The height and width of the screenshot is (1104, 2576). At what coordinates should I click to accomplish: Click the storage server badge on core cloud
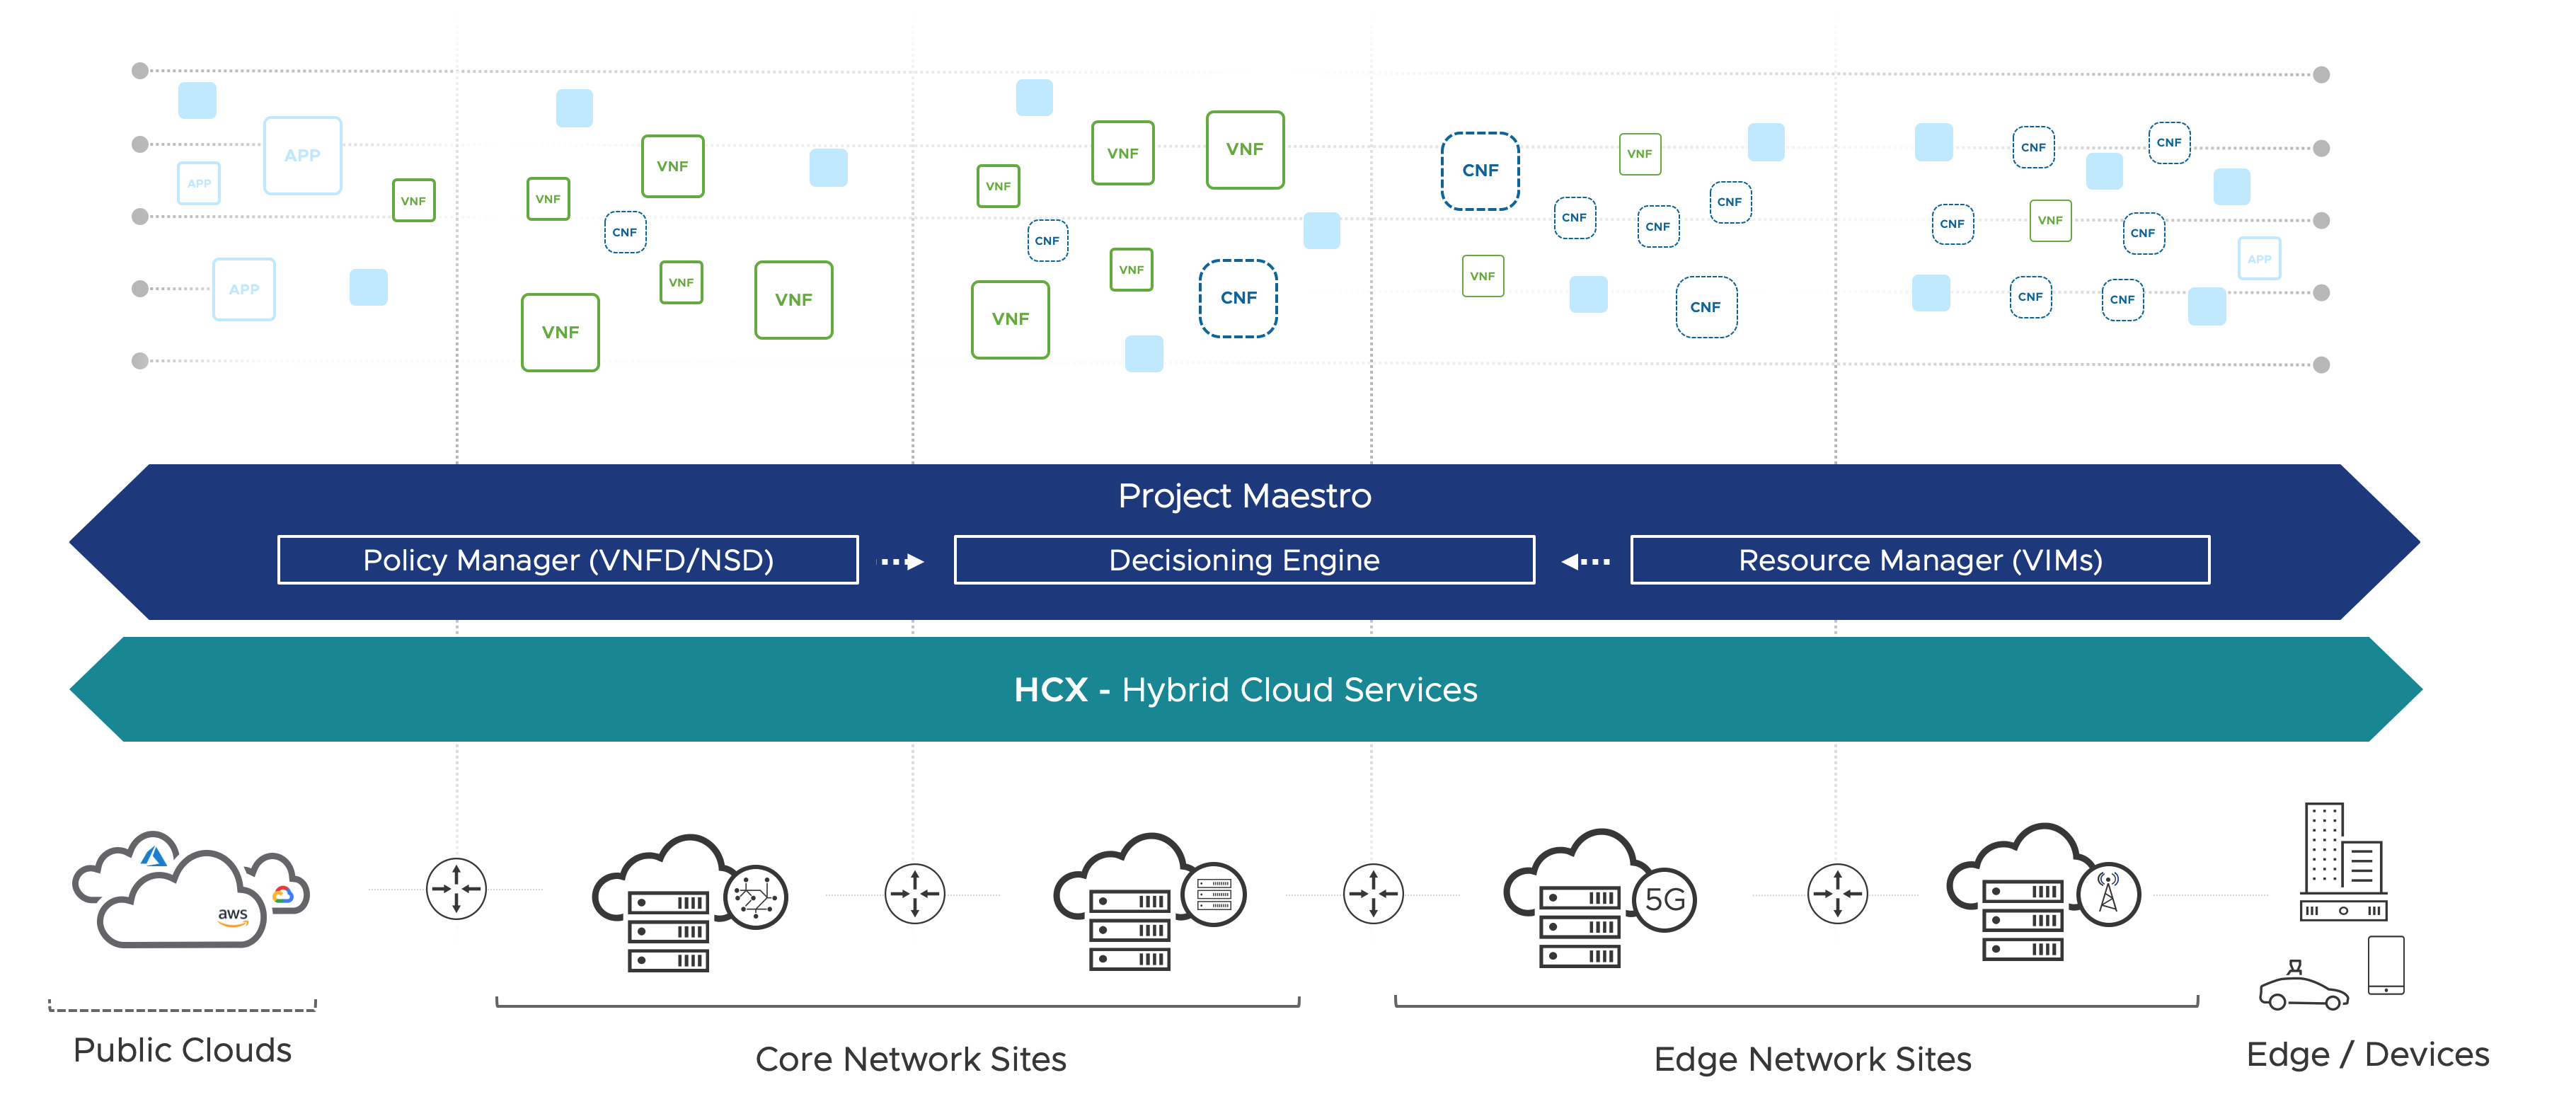click(1213, 894)
